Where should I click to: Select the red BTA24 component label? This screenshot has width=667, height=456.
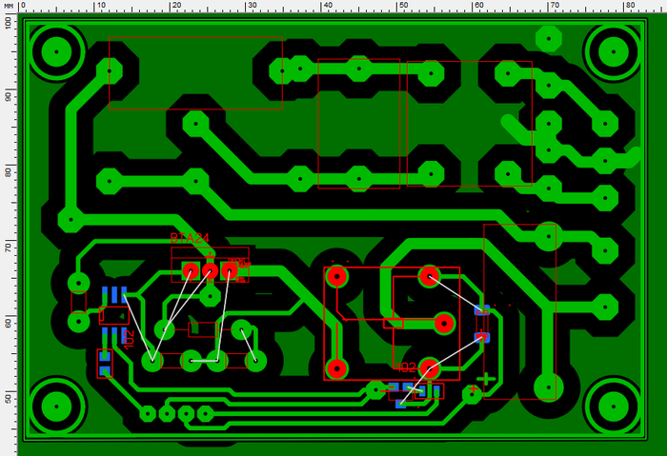coord(190,238)
